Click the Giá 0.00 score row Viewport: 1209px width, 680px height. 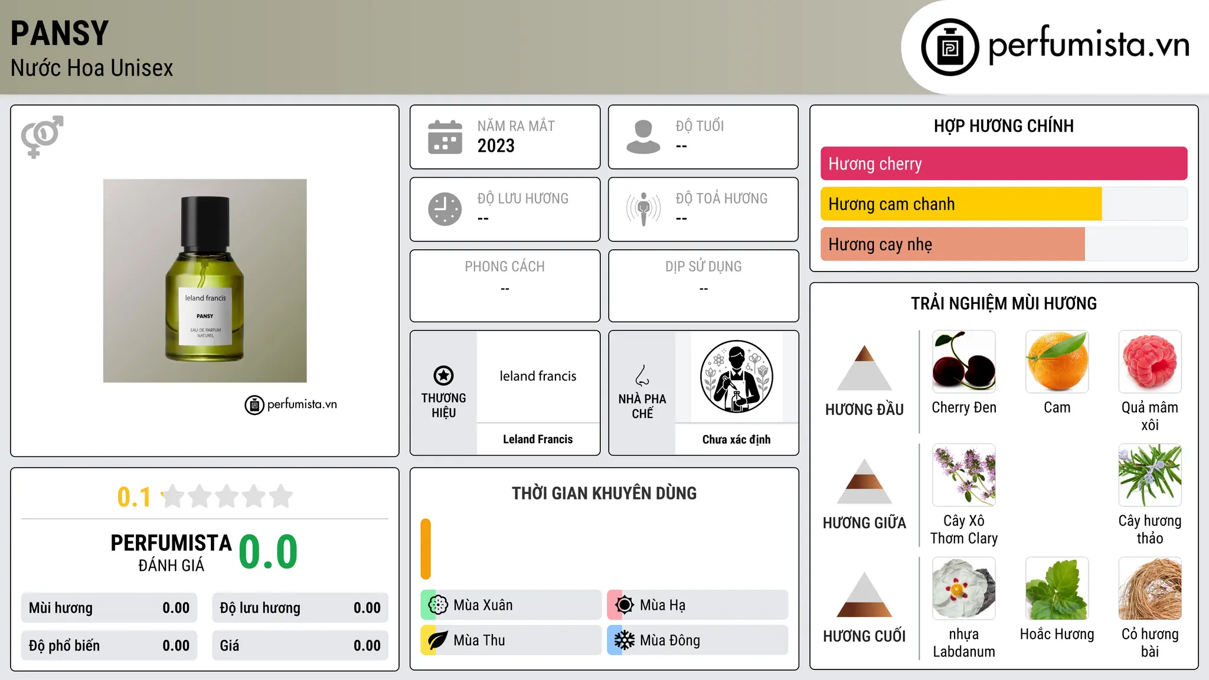tap(300, 646)
